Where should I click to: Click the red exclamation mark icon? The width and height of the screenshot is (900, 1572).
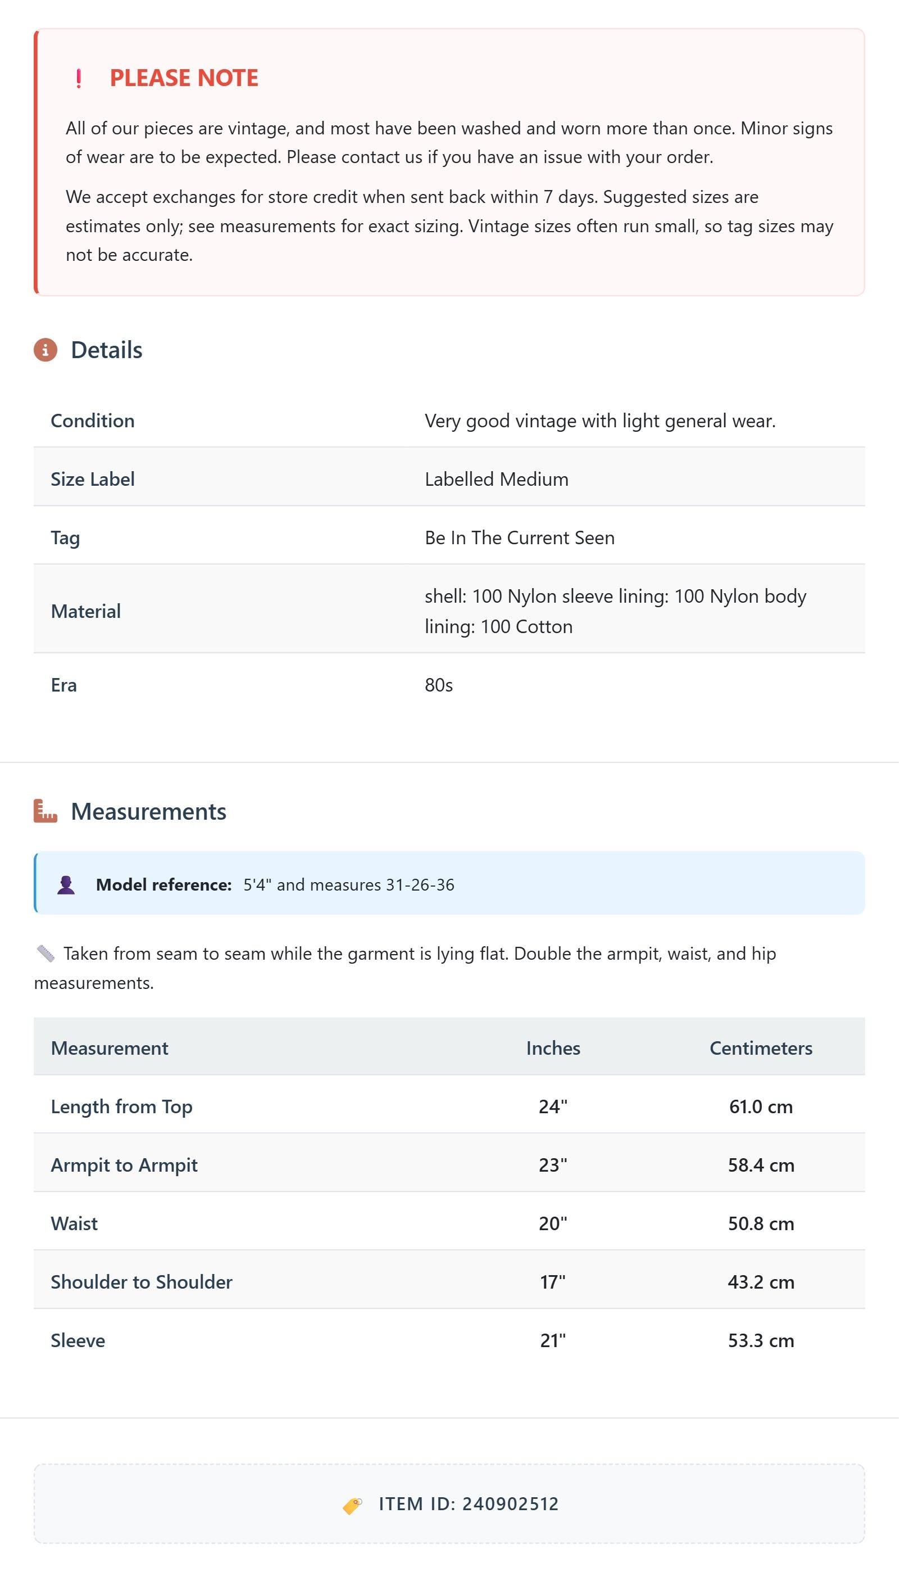[x=79, y=79]
